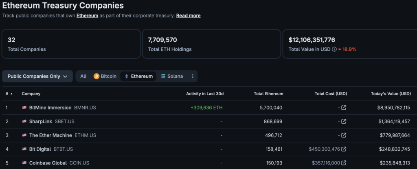Image resolution: width=417 pixels, height=169 pixels.
Task: Click the $235,848,313 today's value cell
Action: (x=395, y=163)
